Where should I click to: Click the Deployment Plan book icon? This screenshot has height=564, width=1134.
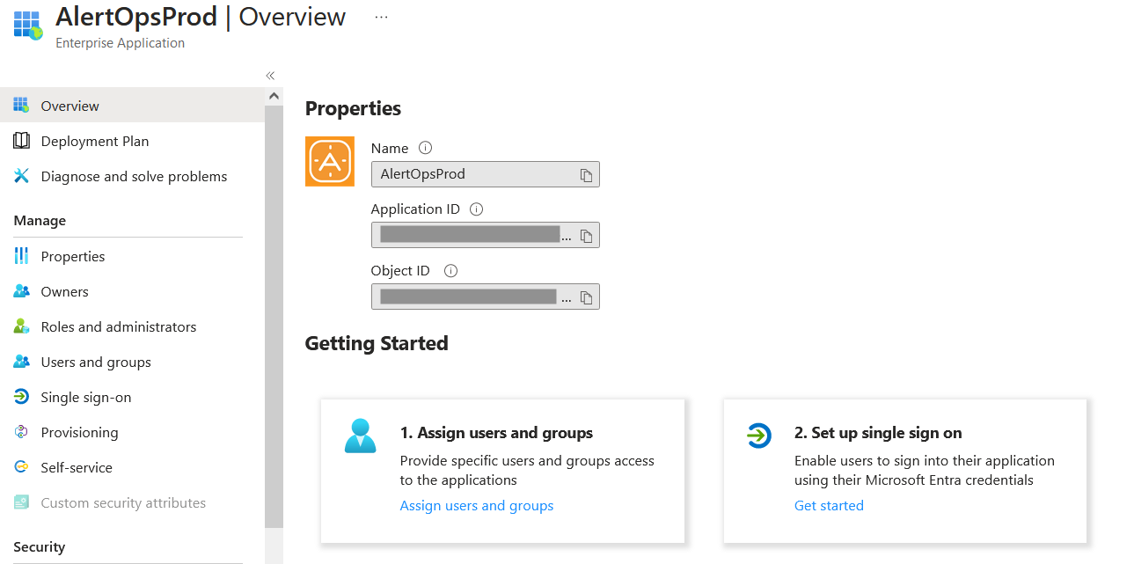point(21,141)
